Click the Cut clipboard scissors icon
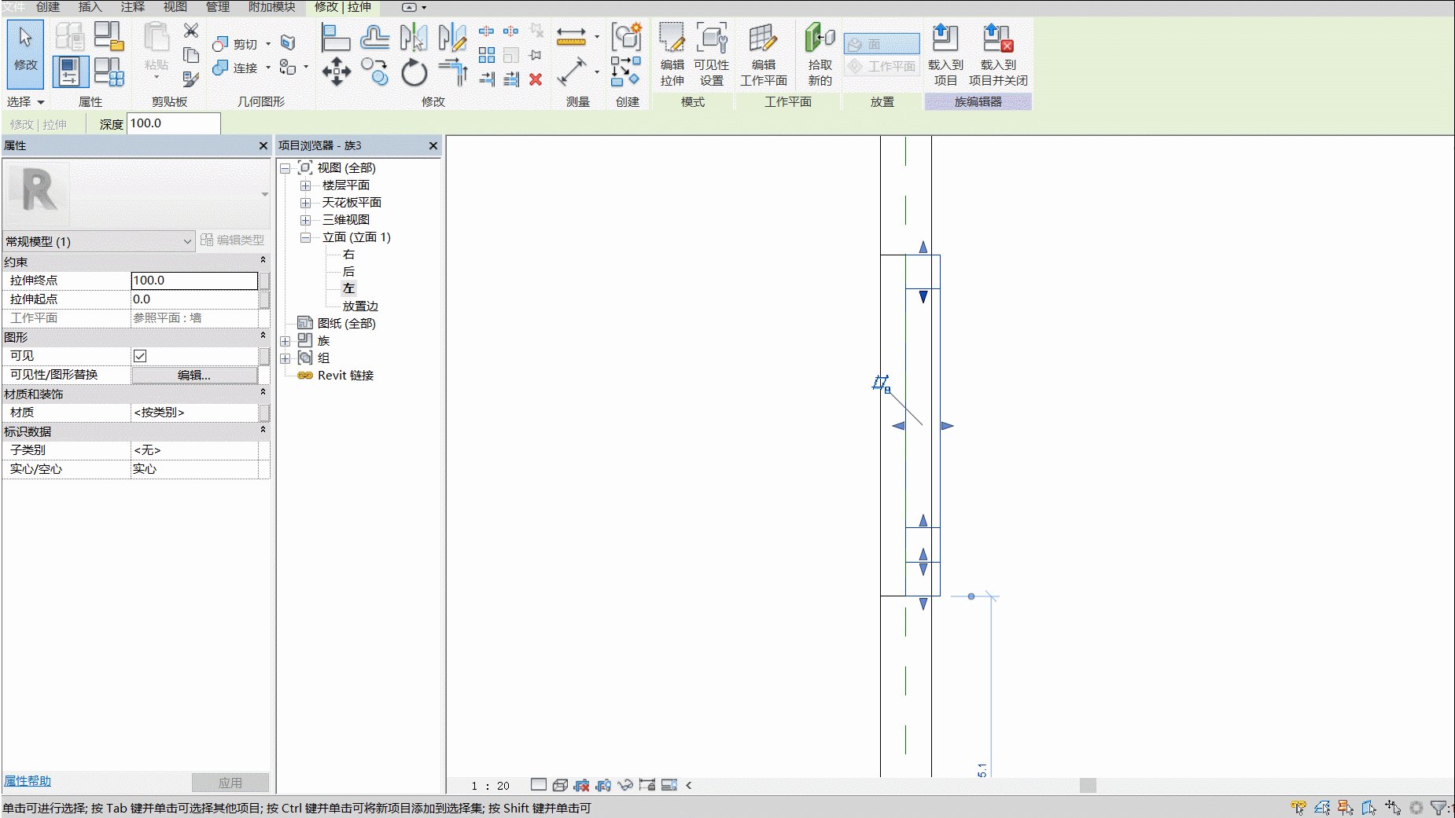1455x818 pixels. click(x=191, y=30)
